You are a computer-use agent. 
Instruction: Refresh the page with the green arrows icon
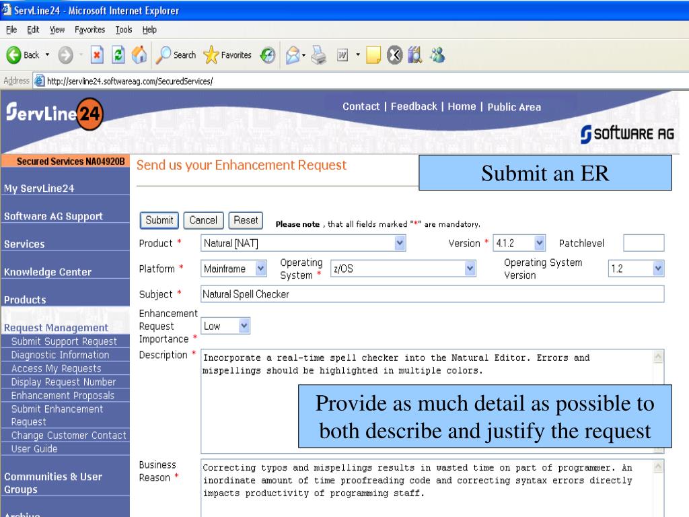coord(118,55)
